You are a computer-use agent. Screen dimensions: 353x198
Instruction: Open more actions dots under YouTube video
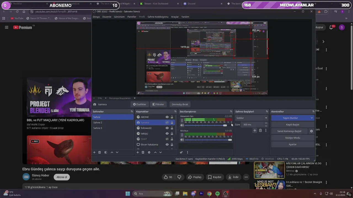[246, 177]
